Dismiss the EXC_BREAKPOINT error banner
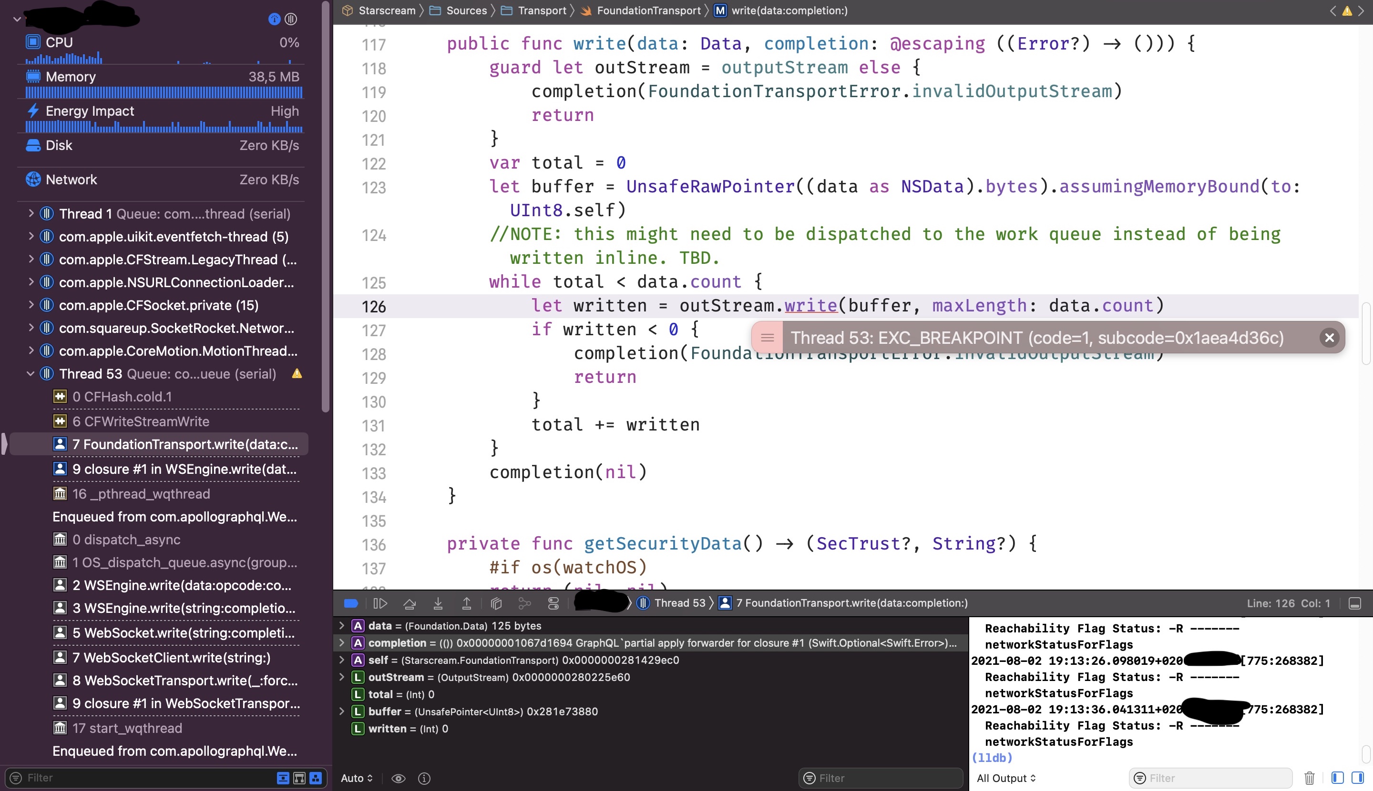Viewport: 1373px width, 791px height. tap(1330, 337)
